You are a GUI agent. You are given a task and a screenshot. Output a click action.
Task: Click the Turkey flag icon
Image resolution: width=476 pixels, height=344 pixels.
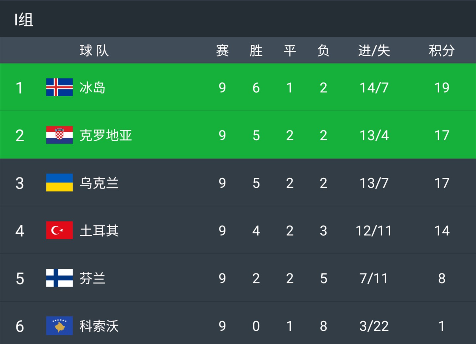[x=59, y=231]
